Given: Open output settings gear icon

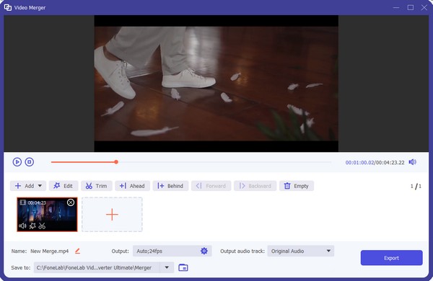Looking at the screenshot, I should pos(204,251).
